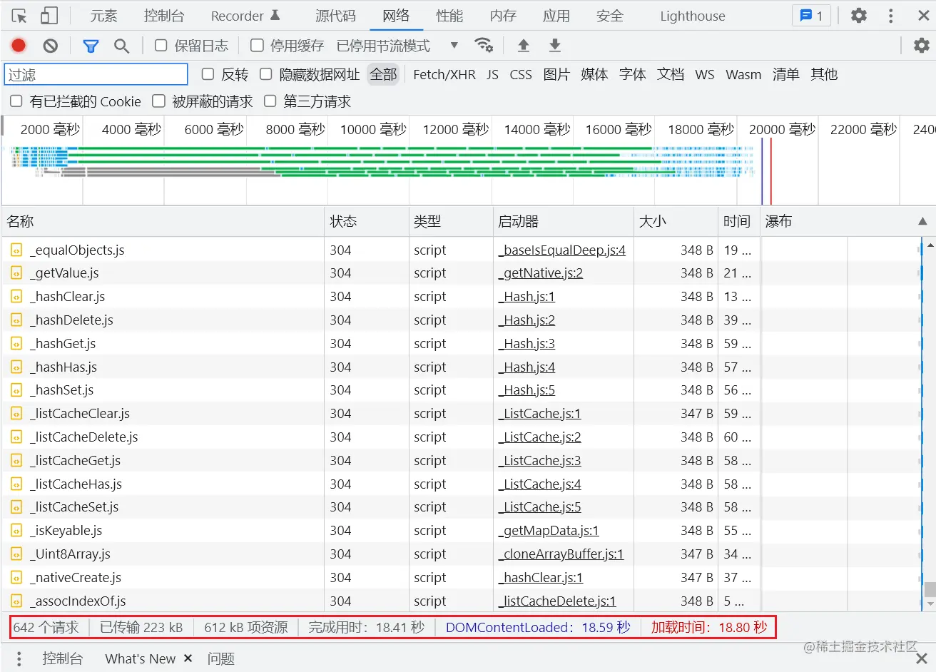Open the throttling mode dropdown arrow
The image size is (936, 672).
454,46
